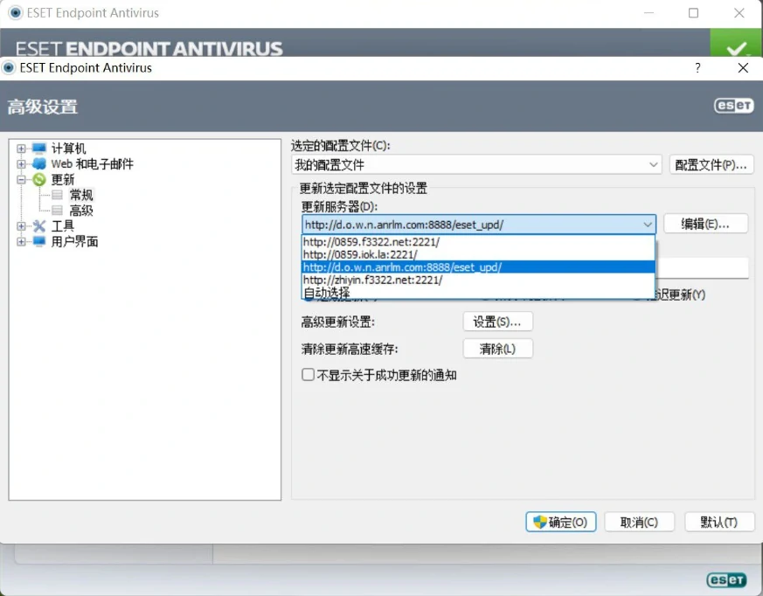
Task: Click the 编辑(E)... button
Action: pos(705,224)
